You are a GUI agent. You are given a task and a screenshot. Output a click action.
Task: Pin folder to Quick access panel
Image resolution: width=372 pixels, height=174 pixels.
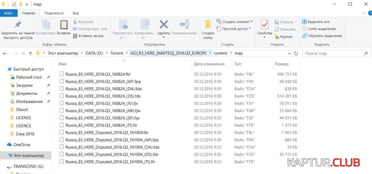(x=18, y=30)
